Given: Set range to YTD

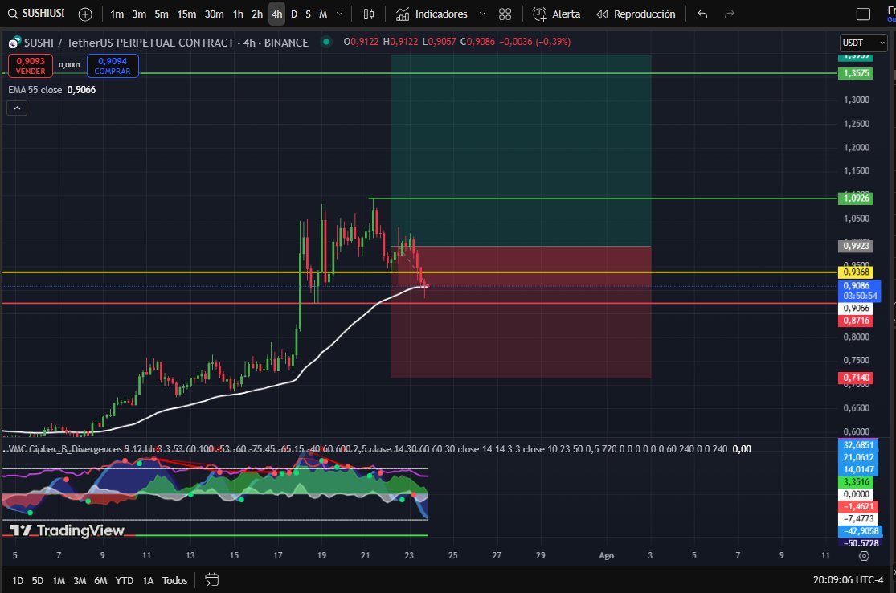Looking at the screenshot, I should tap(124, 580).
